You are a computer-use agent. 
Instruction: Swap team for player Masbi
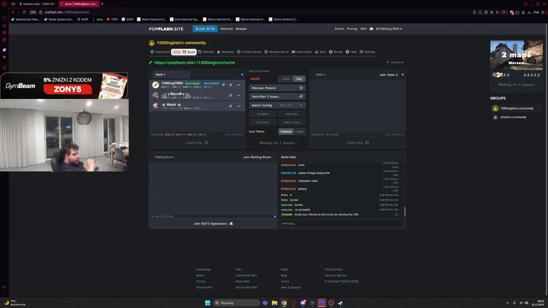(x=230, y=106)
